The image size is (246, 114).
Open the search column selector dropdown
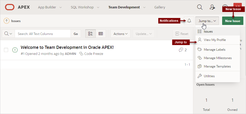[x=8, y=34]
